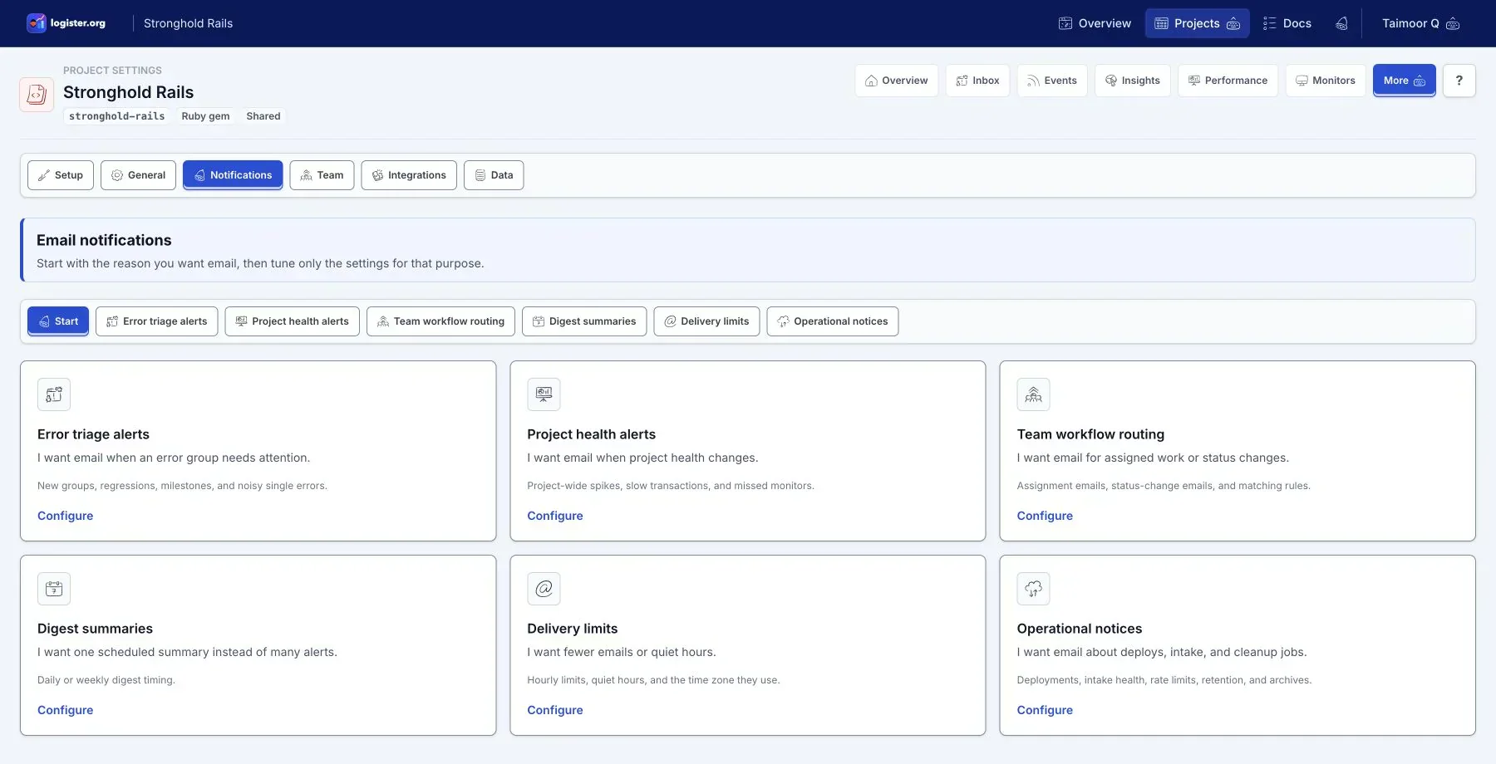Click "New groups, regressions, milestones" description text
The height and width of the screenshot is (764, 1496).
click(182, 486)
